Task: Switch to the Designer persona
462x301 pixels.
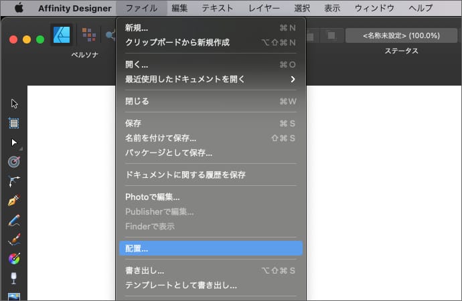Action: point(62,35)
